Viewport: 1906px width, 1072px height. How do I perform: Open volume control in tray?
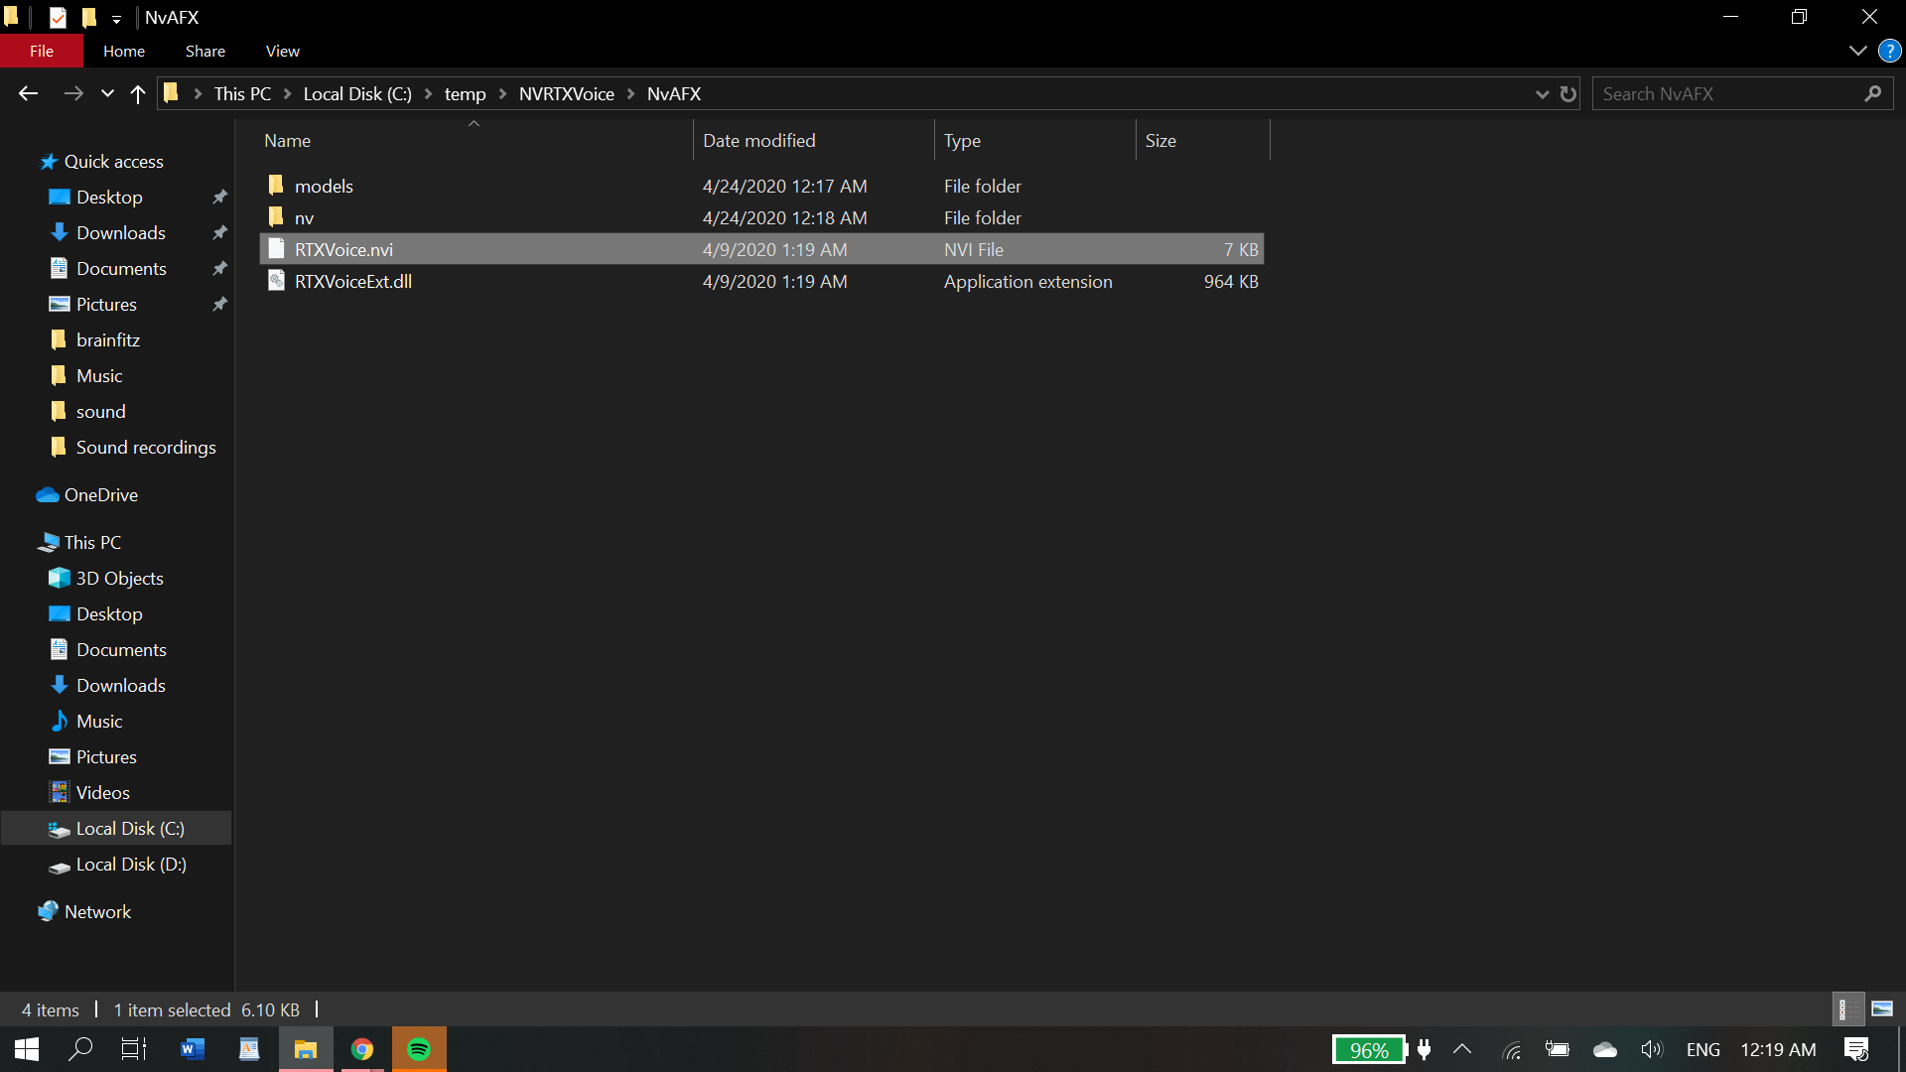point(1652,1049)
